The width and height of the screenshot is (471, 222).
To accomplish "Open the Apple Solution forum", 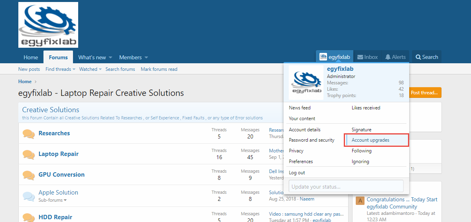I will 58,193.
